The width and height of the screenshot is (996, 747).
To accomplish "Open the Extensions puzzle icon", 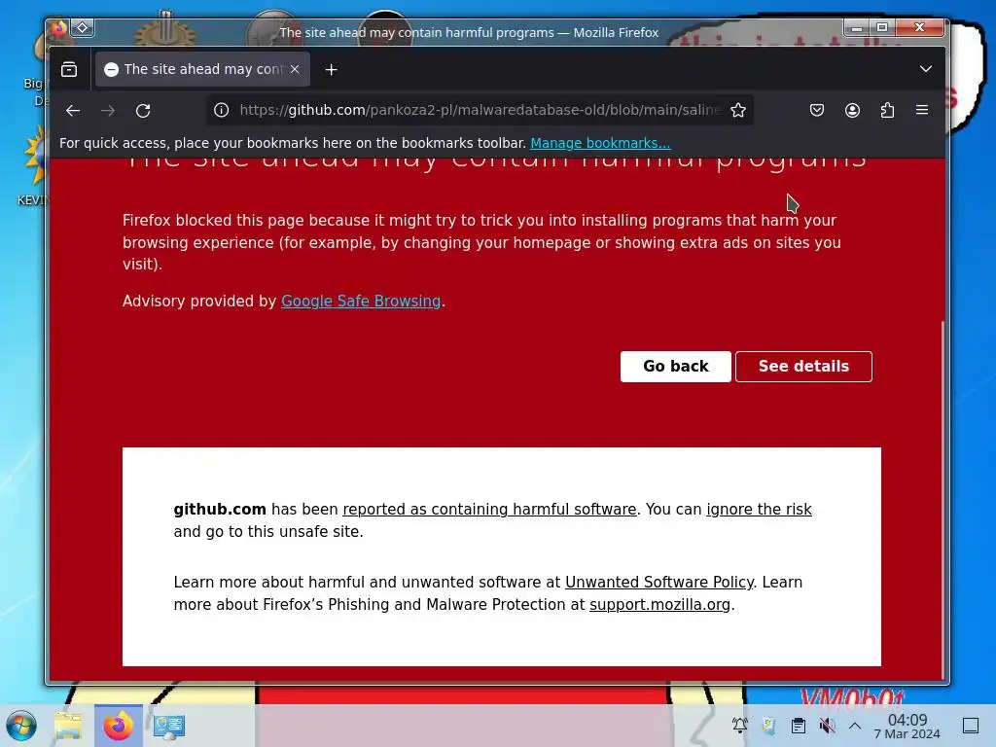I will pos(887,110).
